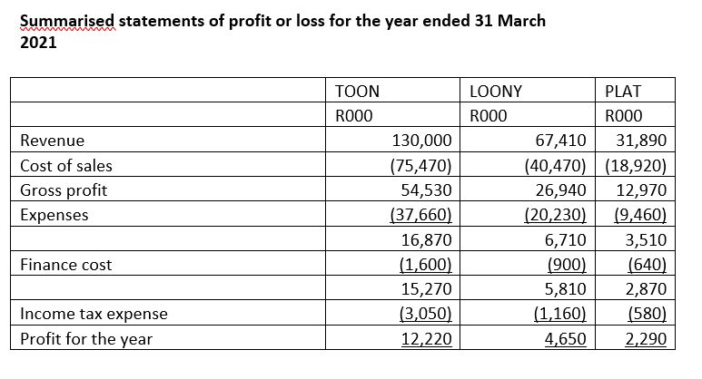Click the Profit for the year label
This screenshot has width=702, height=379.
86,339
